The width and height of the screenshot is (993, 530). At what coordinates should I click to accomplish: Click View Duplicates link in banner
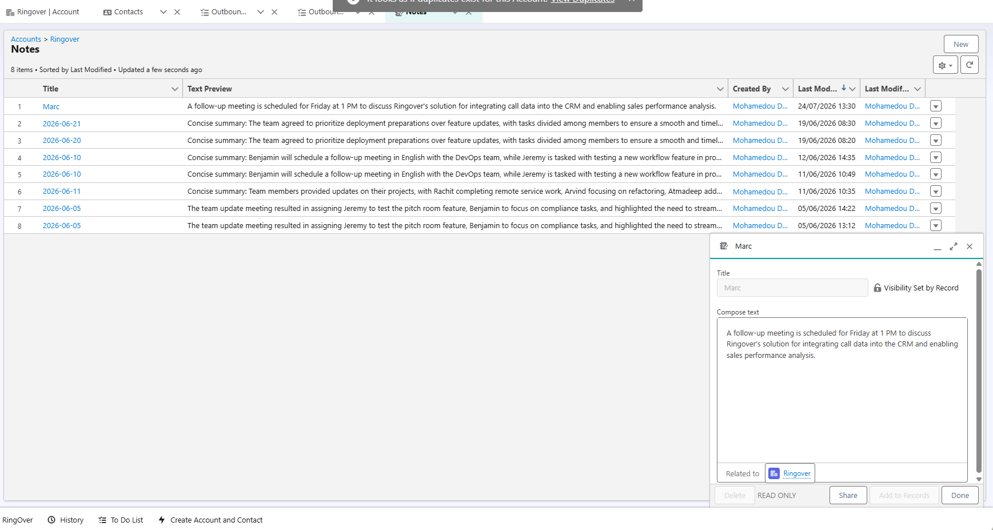tap(583, 2)
